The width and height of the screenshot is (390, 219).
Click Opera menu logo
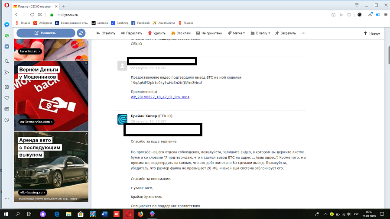coord(6,5)
